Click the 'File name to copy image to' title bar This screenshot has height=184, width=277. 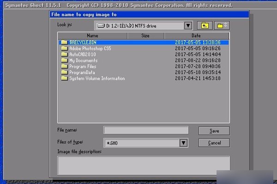(x=149, y=14)
